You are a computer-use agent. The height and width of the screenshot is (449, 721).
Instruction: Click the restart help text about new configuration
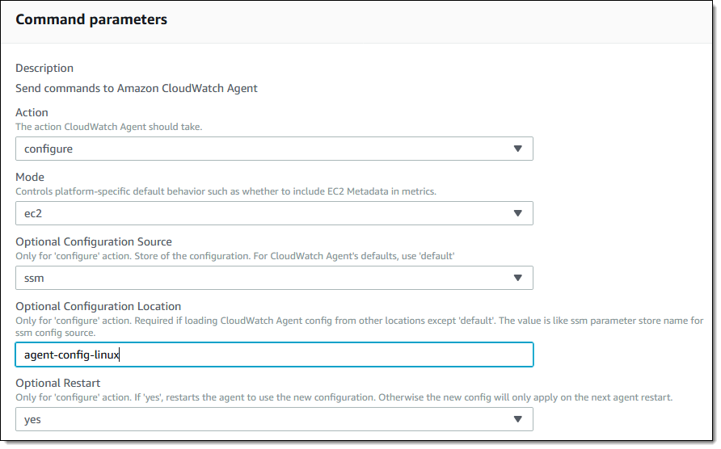(x=344, y=397)
